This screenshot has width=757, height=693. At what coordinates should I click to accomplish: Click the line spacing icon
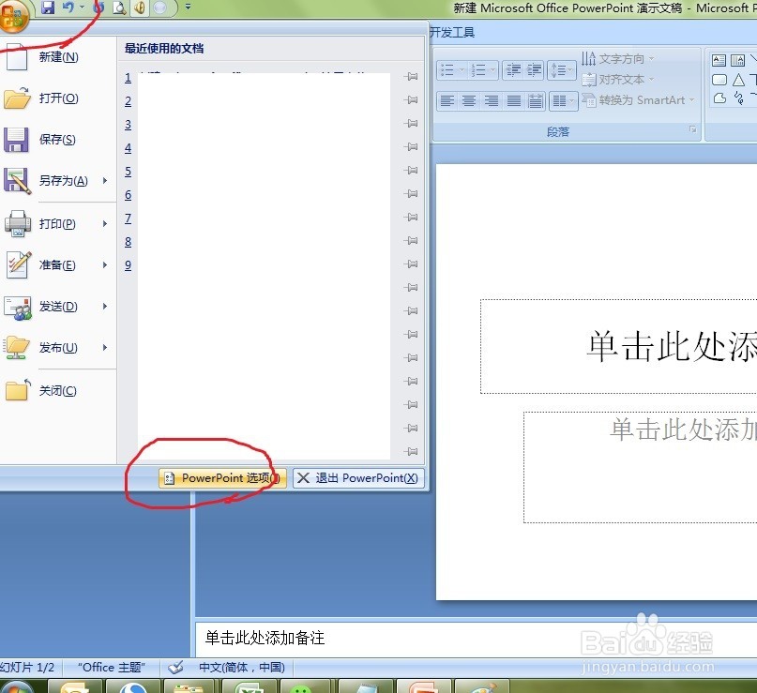(x=559, y=69)
